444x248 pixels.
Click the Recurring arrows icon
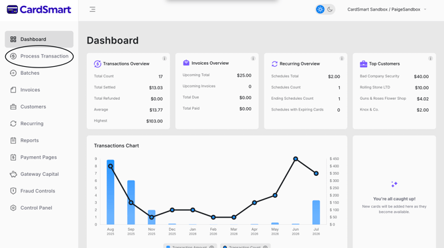13,124
